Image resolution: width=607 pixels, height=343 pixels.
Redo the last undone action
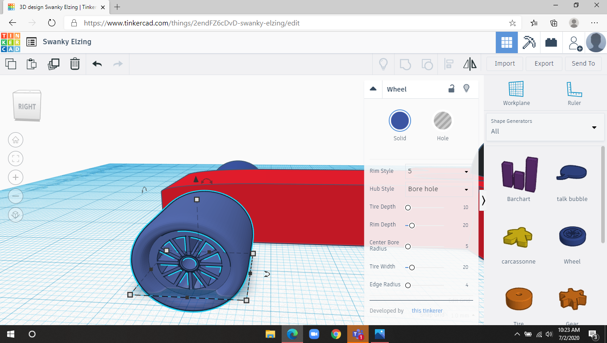tap(118, 64)
